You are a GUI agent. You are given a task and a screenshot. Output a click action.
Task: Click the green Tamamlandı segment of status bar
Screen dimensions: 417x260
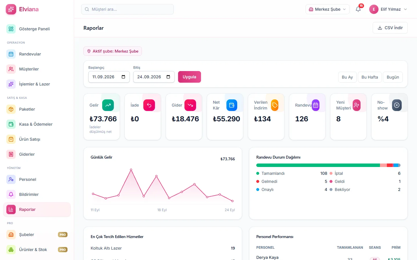coord(318,165)
